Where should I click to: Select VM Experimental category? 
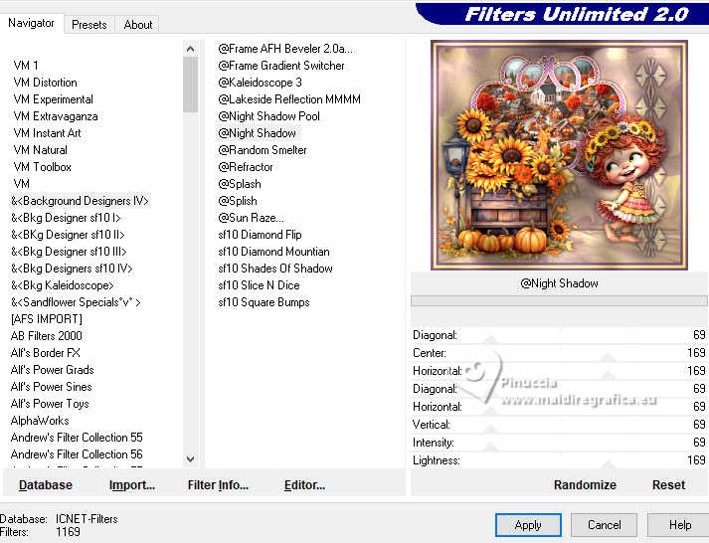pos(54,99)
